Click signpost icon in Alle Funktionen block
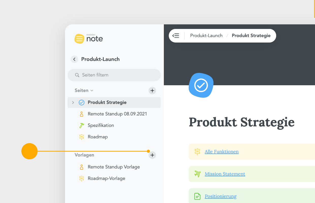This screenshot has height=203, width=315. pyautogui.click(x=197, y=152)
